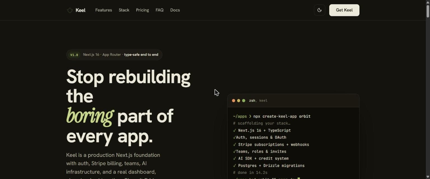The width and height of the screenshot is (430, 179).
Task: Click the italic 'boring' headline word
Action: click(x=90, y=116)
